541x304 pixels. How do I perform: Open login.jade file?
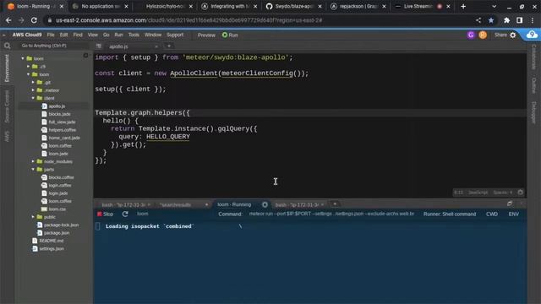click(x=58, y=193)
